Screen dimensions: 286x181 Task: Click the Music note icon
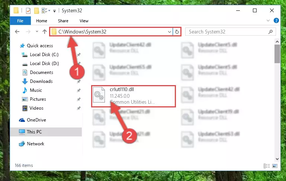25,90
